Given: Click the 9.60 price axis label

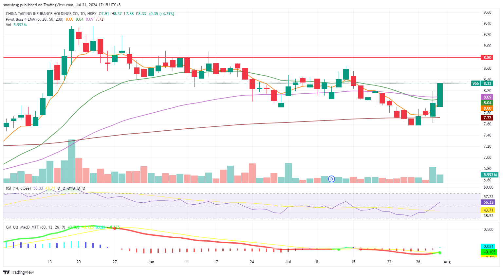Looking at the screenshot, I should click(487, 12).
